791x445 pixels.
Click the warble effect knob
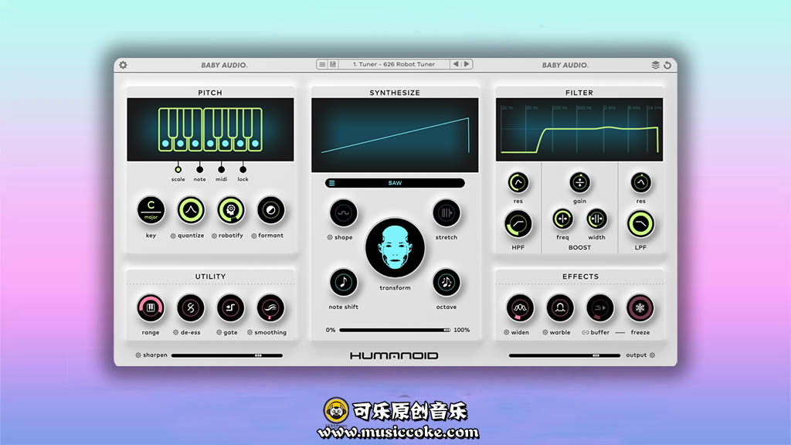[x=560, y=307]
